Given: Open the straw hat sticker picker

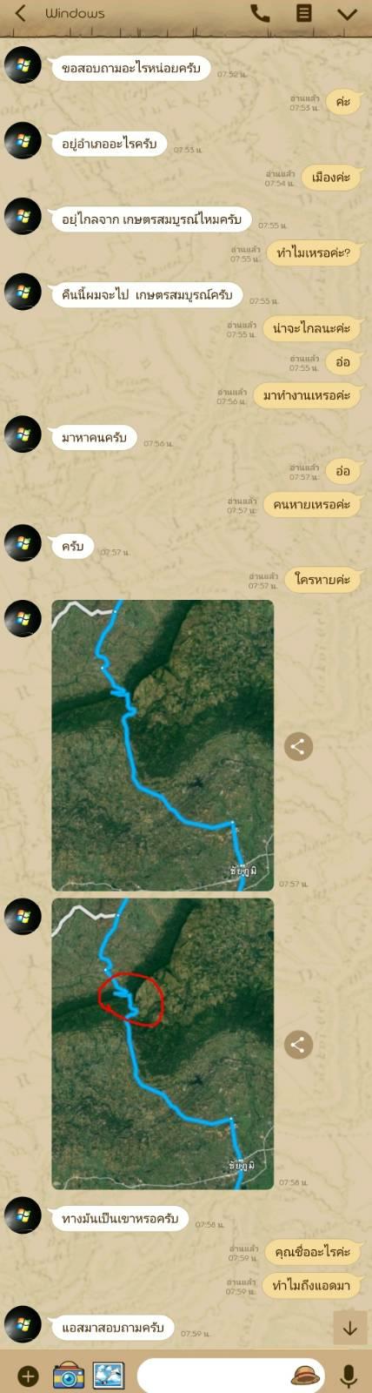Looking at the screenshot, I should [304, 1376].
